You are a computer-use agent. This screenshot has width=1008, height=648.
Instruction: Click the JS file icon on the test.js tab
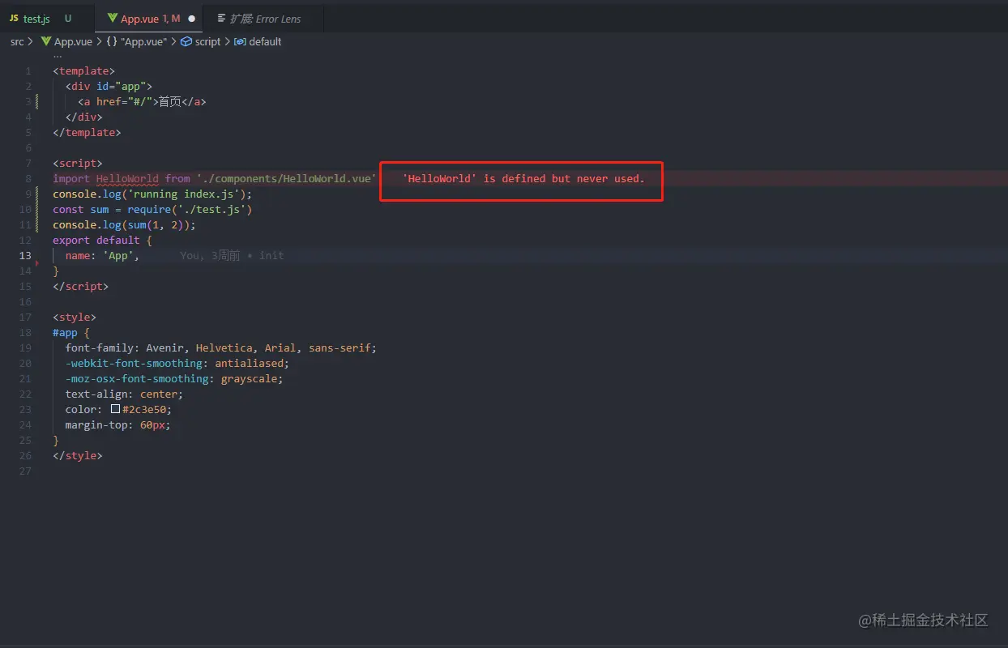point(14,18)
